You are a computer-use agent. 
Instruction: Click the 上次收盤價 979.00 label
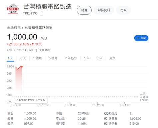(144, 97)
